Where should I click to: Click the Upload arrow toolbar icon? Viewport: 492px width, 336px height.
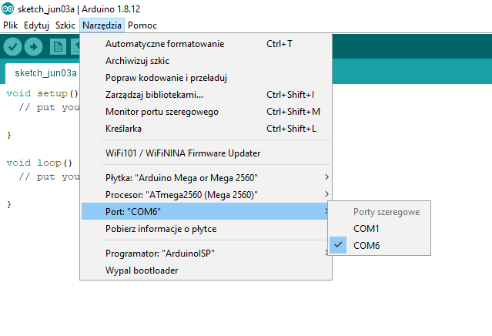(x=34, y=47)
